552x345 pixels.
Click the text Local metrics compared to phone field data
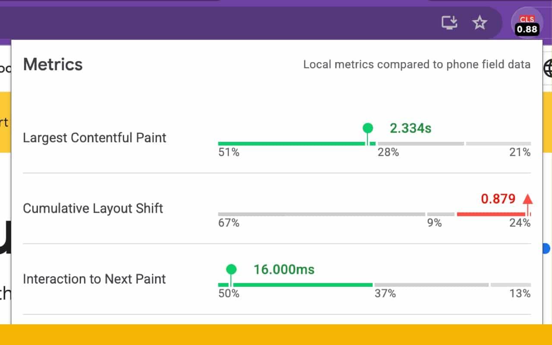click(417, 64)
